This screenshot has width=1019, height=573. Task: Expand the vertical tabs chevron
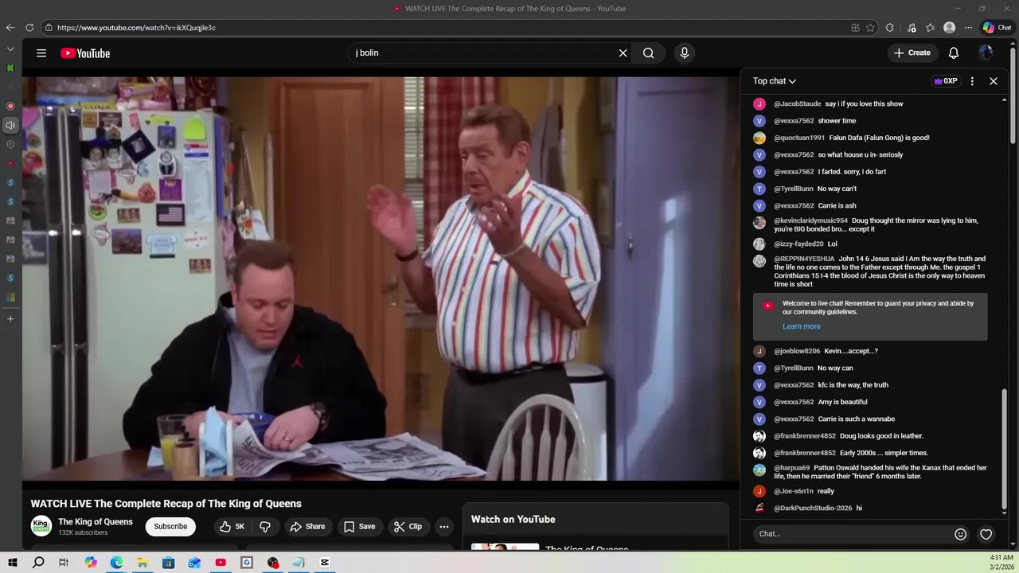[10, 49]
